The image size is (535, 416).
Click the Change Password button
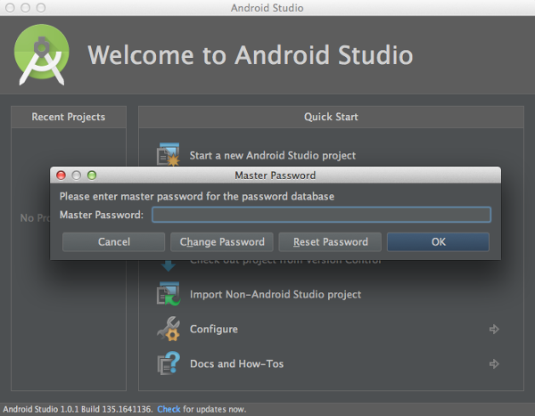click(222, 242)
